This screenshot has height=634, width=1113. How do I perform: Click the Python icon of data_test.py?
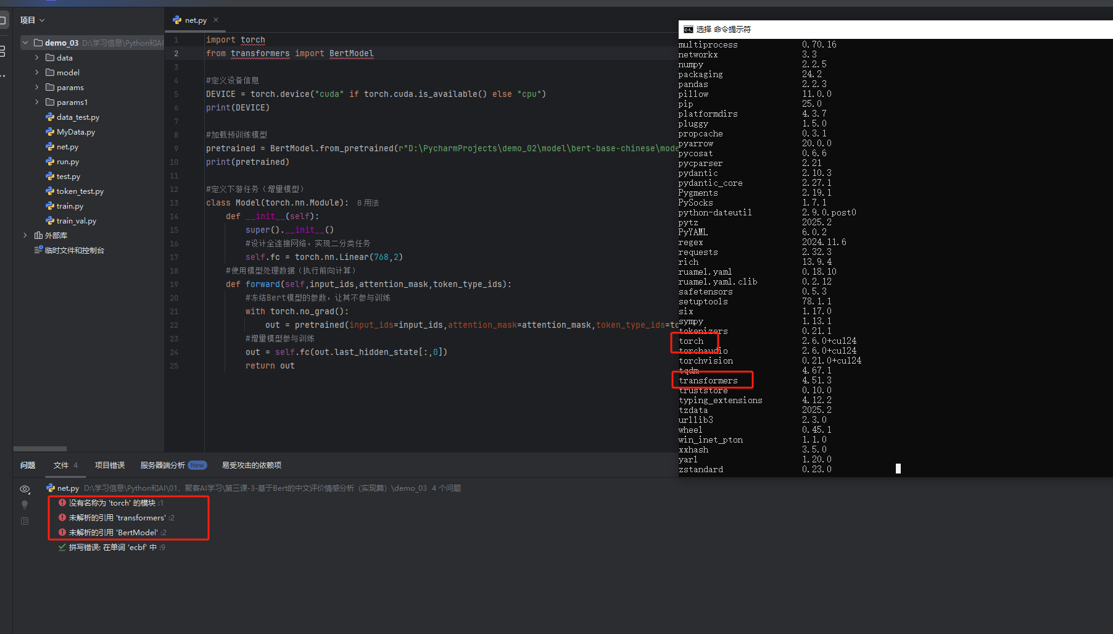pos(50,117)
